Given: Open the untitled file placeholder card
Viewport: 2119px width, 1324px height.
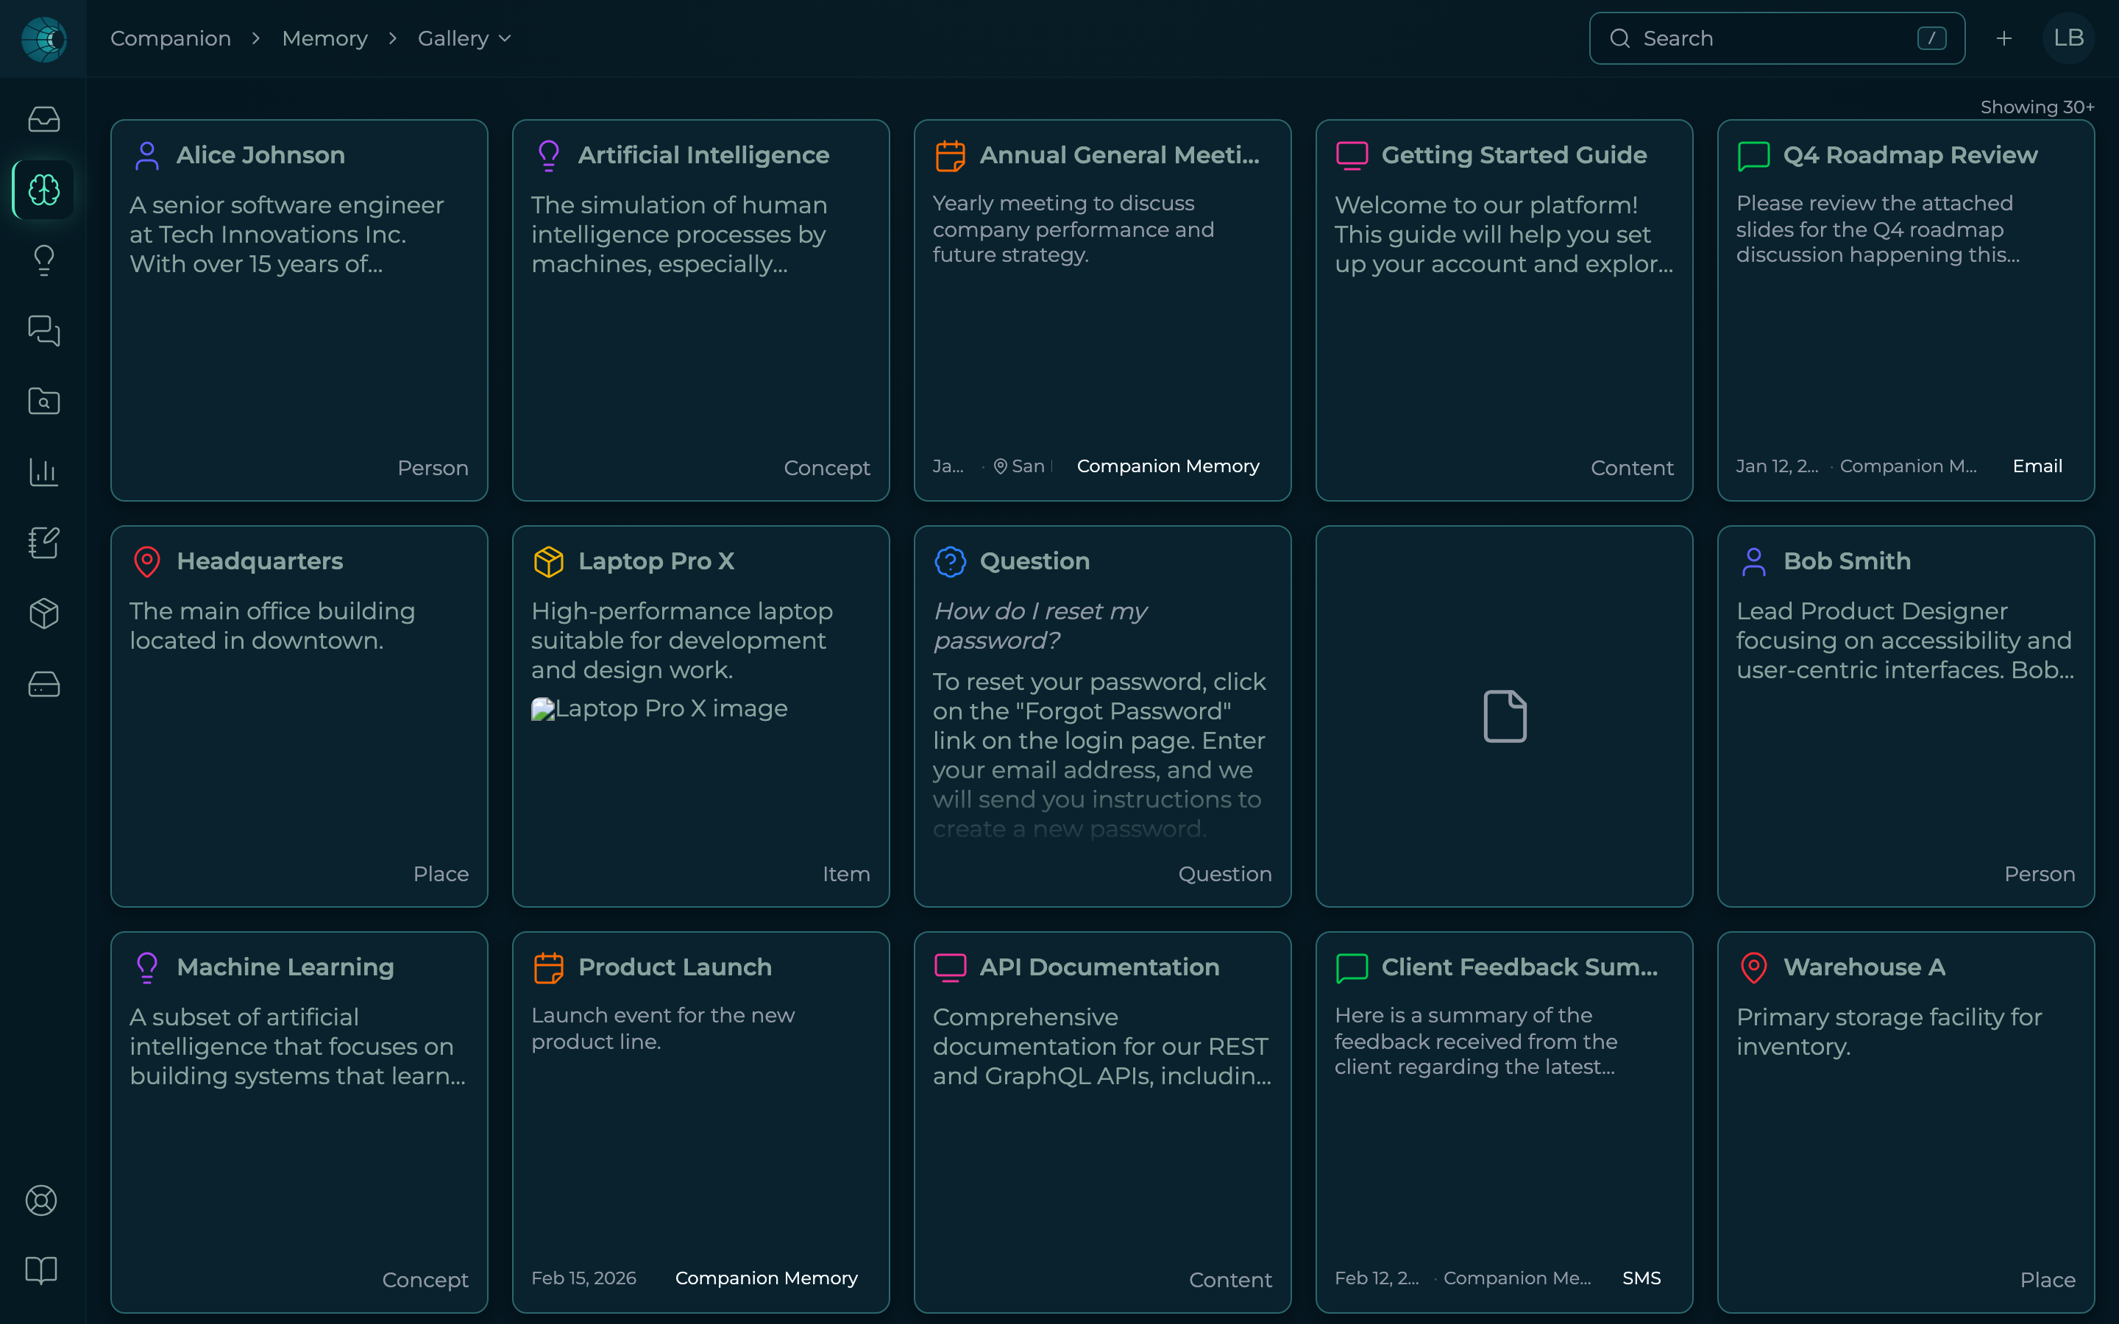Looking at the screenshot, I should [x=1505, y=716].
